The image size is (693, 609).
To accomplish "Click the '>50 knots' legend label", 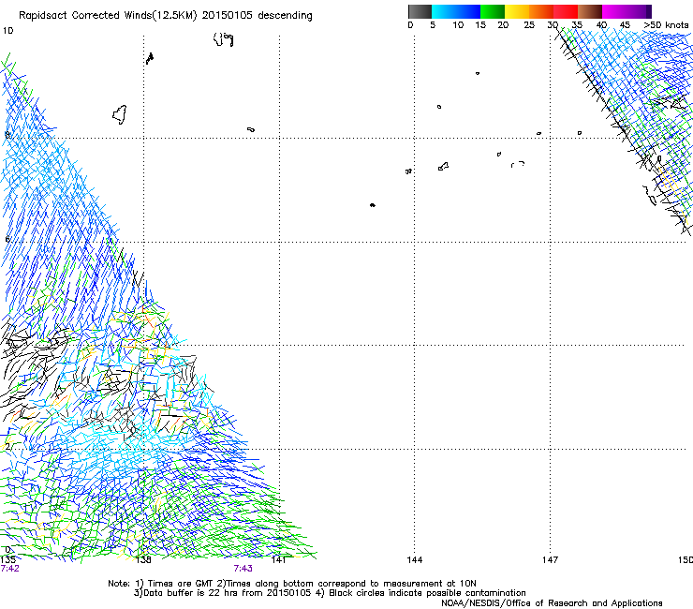I will click(x=666, y=24).
